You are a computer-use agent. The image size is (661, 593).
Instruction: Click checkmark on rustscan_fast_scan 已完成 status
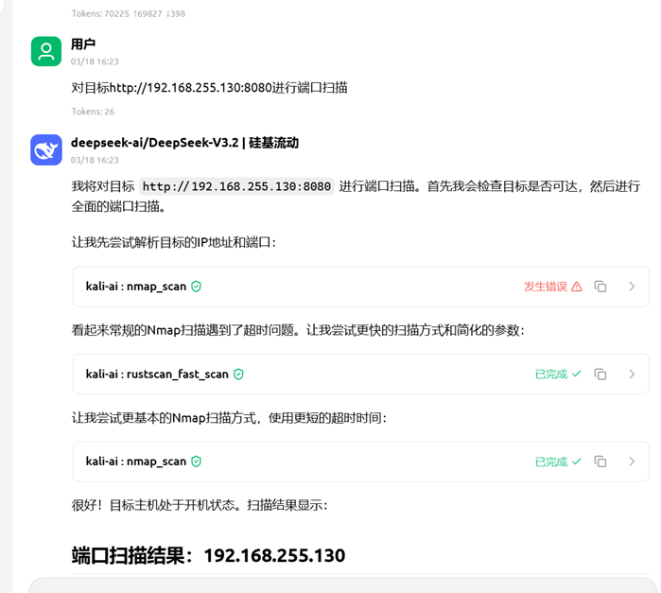(577, 374)
